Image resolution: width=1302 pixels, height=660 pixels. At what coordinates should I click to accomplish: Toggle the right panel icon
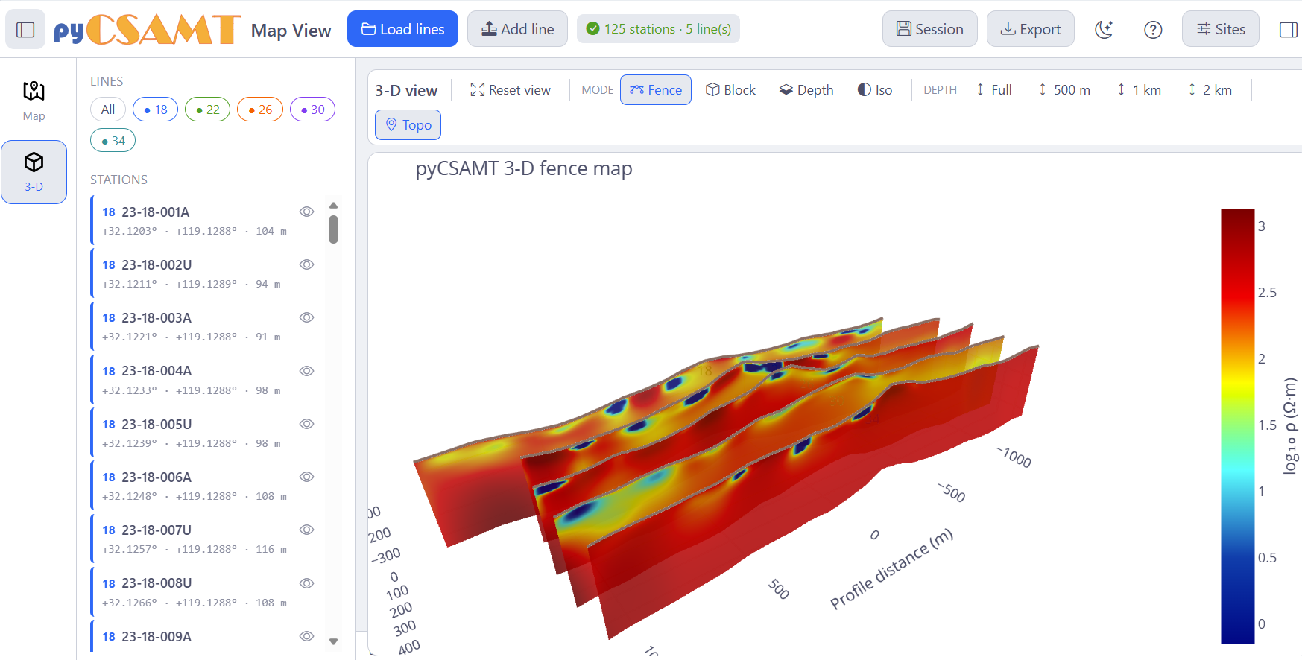[1288, 30]
